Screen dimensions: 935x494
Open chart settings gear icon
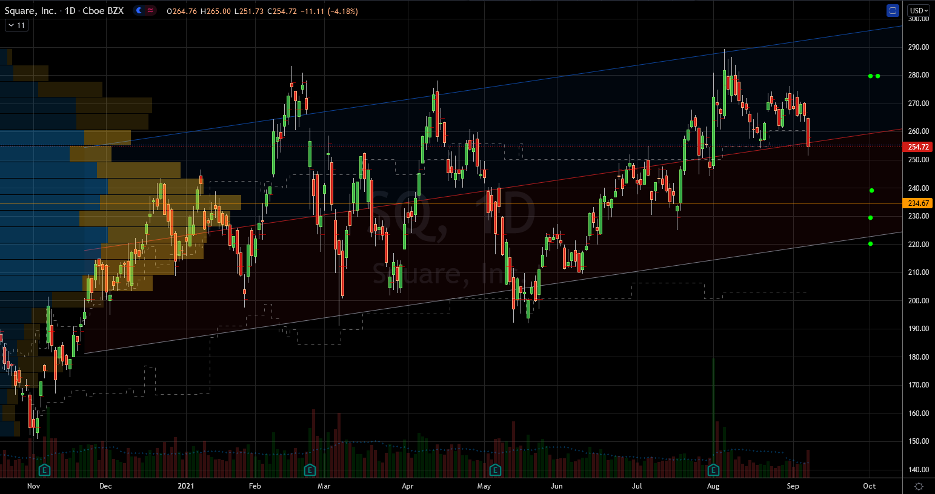coord(919,486)
